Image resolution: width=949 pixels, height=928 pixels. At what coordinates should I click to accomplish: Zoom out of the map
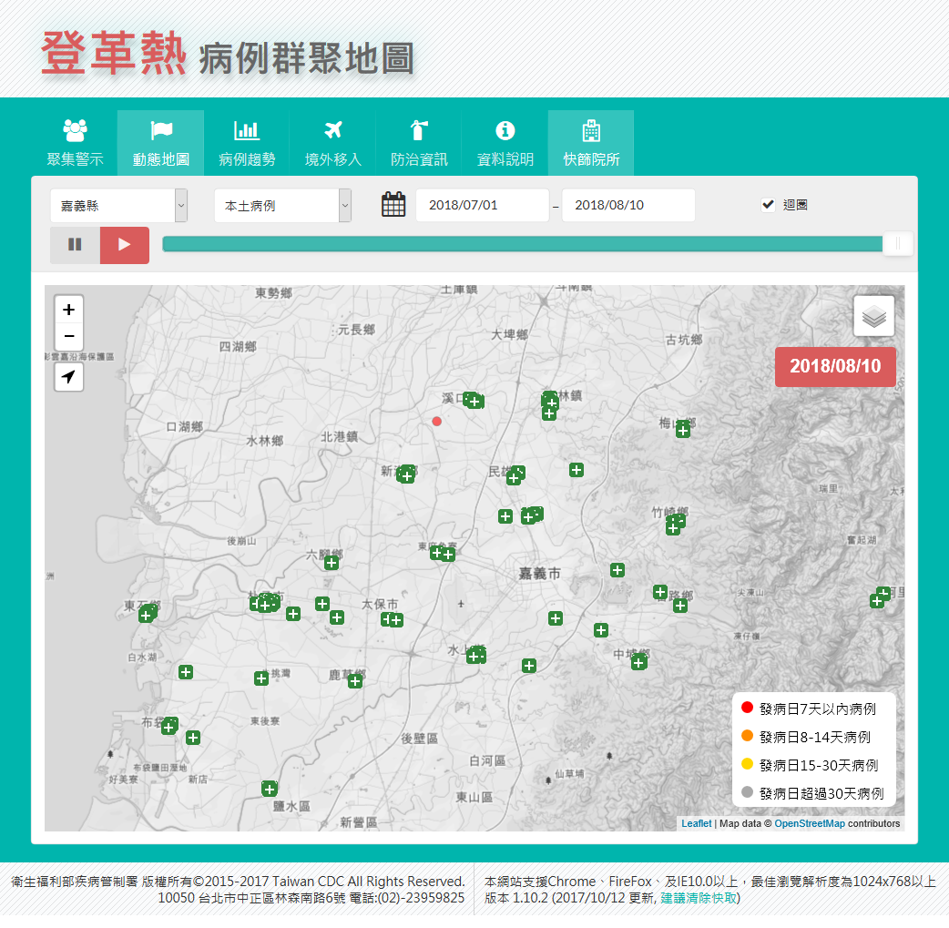[69, 336]
